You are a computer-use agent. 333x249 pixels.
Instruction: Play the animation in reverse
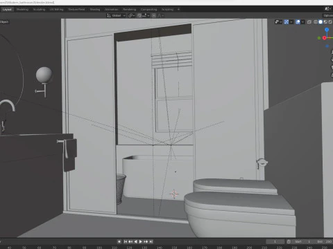136,241
